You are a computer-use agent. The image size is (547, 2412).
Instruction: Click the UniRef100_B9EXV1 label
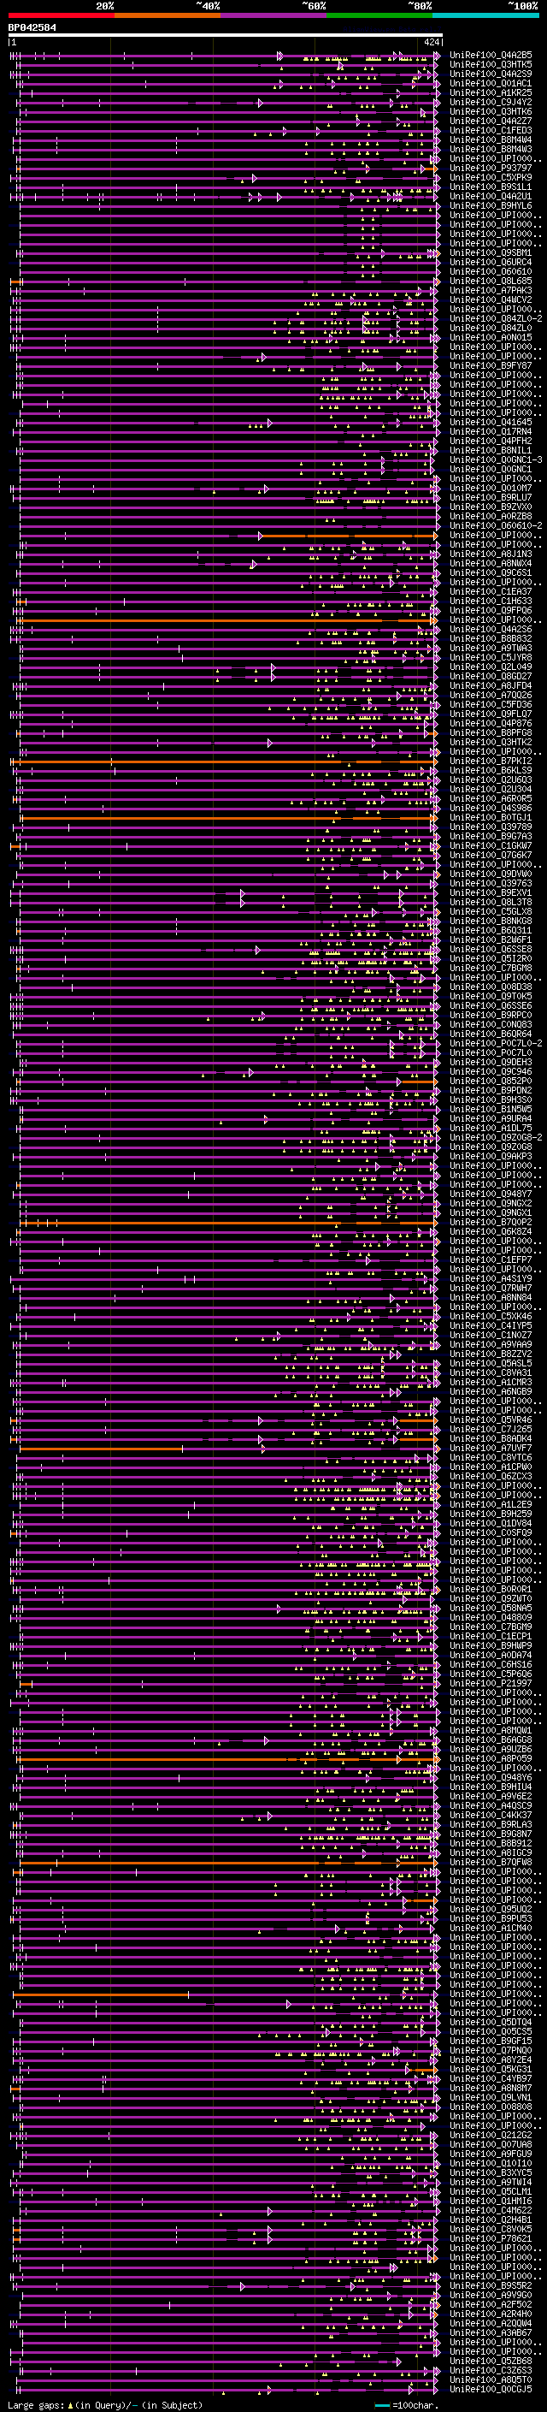coord(491,892)
